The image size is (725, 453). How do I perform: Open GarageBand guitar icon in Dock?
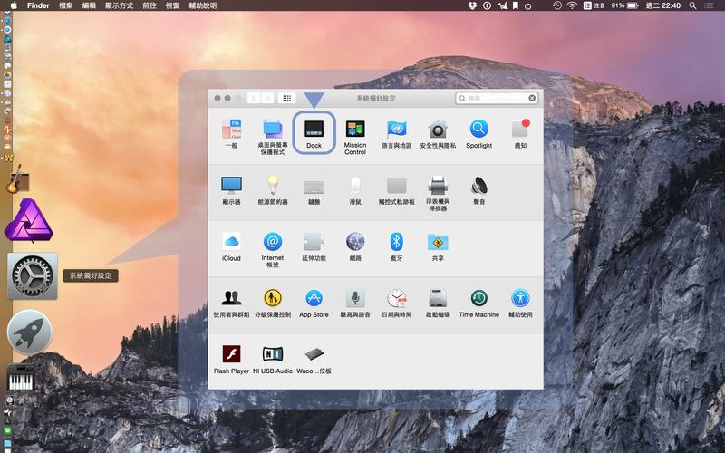pos(16,178)
